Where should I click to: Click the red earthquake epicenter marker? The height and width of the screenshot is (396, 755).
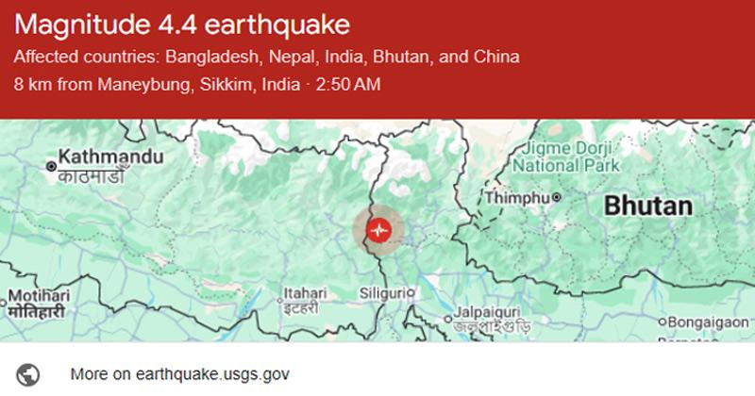pos(379,230)
